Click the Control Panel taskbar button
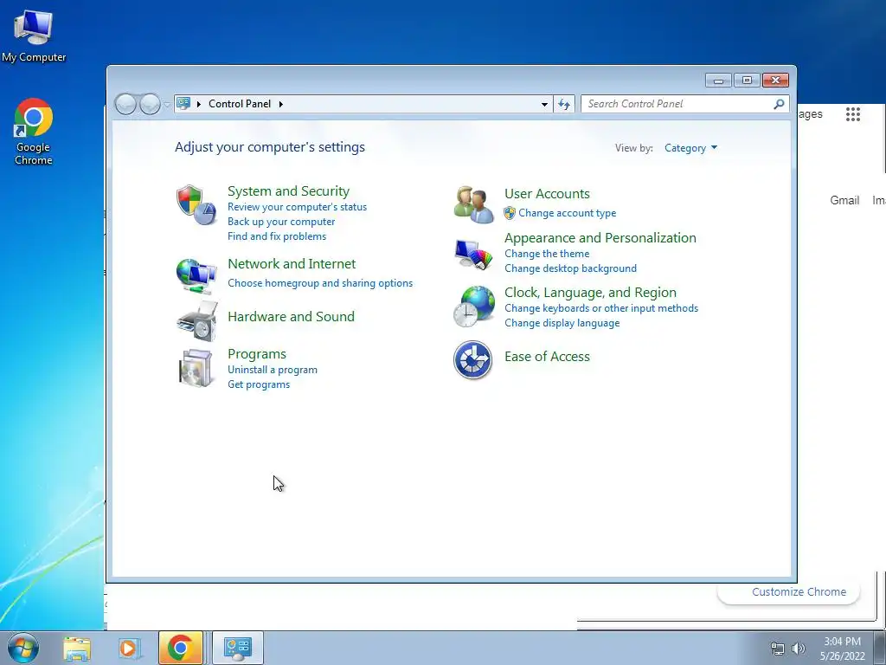The width and height of the screenshot is (886, 665). (237, 648)
